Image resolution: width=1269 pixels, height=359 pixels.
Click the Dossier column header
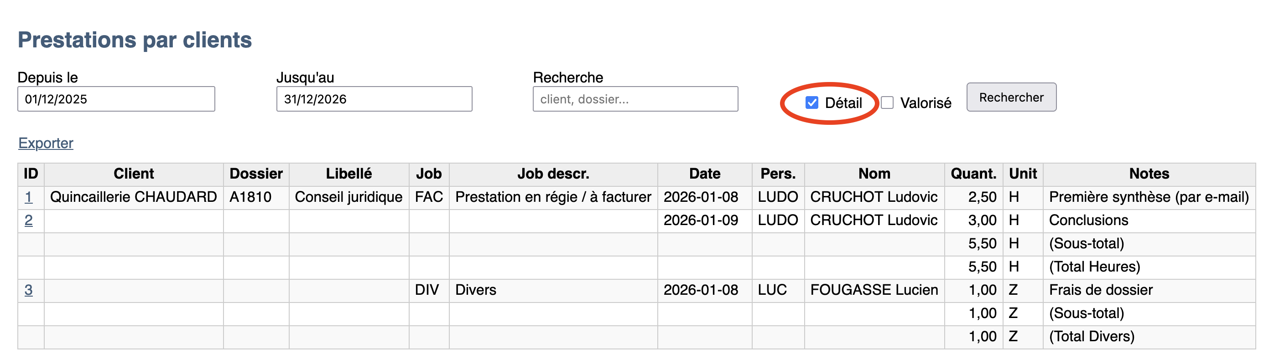pyautogui.click(x=256, y=174)
